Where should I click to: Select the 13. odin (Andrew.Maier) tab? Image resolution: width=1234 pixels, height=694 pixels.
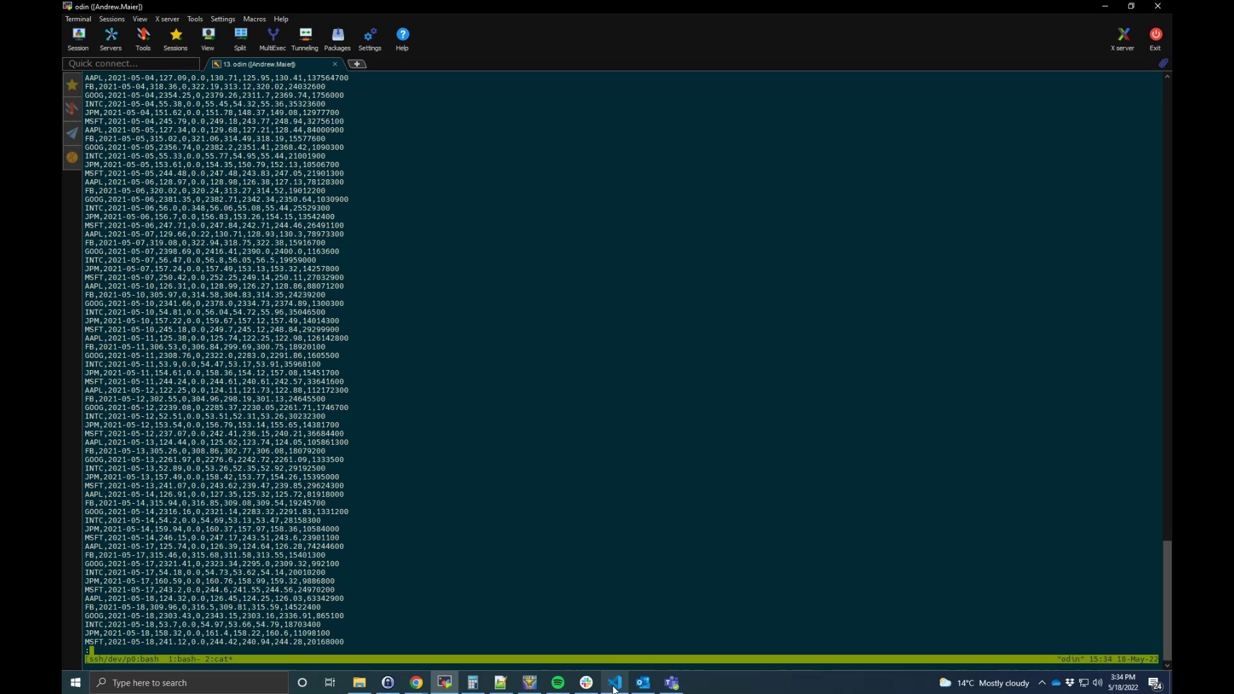pos(259,64)
